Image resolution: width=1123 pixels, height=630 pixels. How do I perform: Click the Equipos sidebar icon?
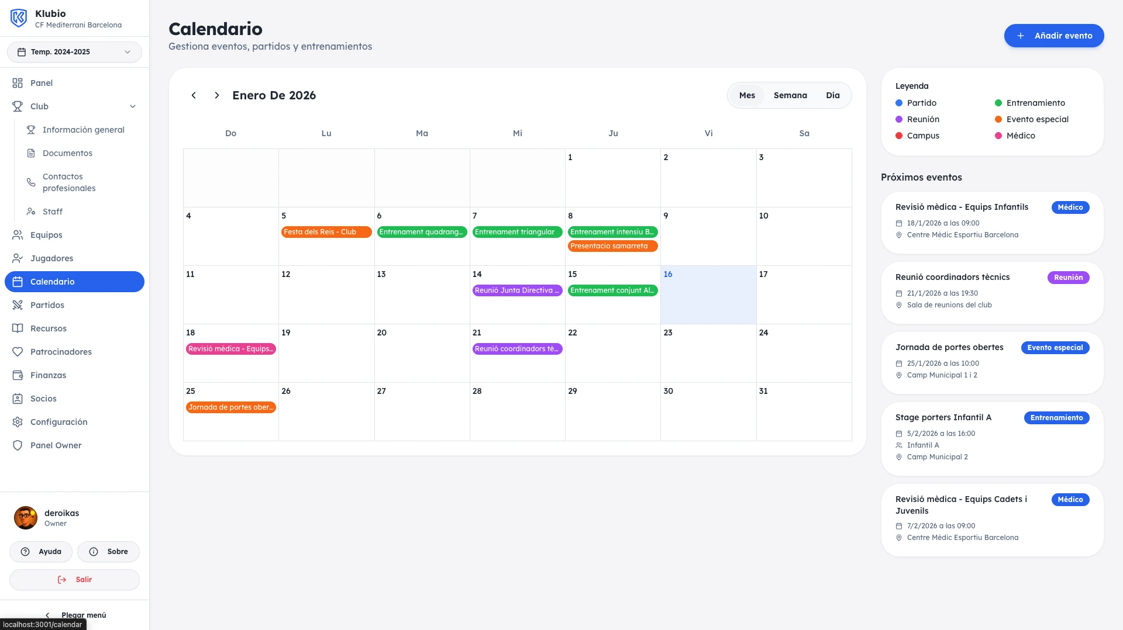17,235
